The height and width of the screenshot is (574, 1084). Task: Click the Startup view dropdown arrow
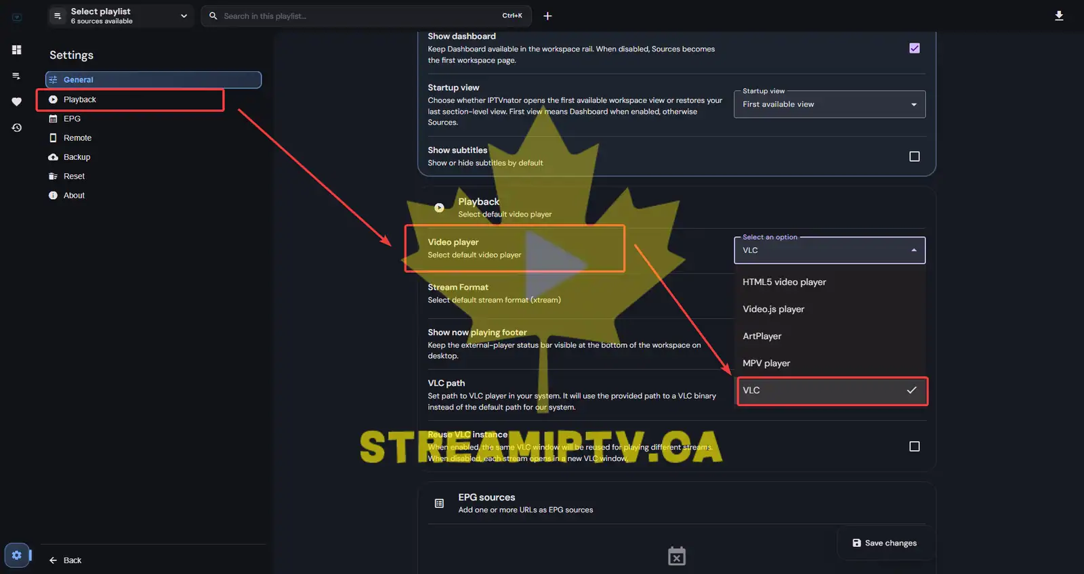(x=914, y=104)
